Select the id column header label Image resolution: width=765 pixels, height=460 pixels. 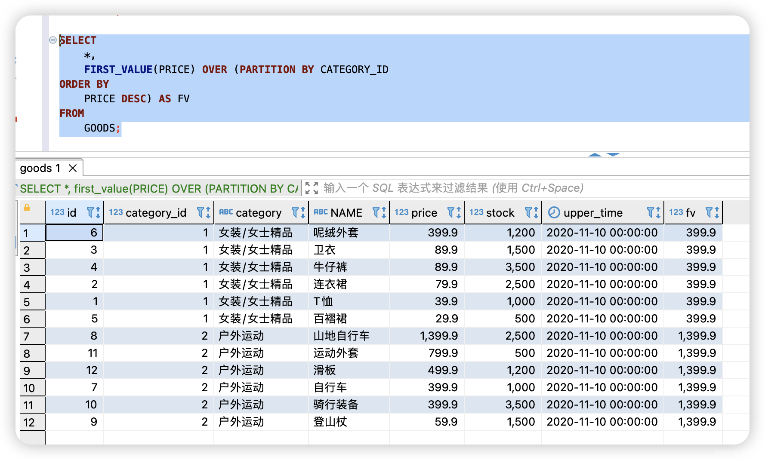(x=72, y=212)
